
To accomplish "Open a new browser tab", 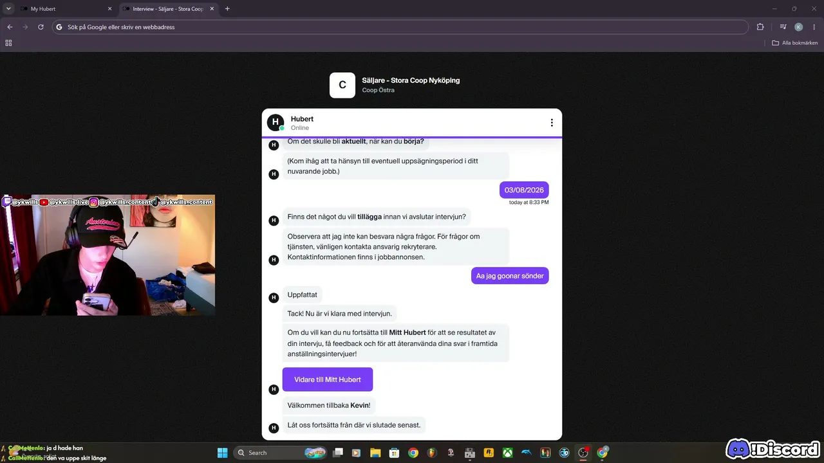I will click(227, 9).
